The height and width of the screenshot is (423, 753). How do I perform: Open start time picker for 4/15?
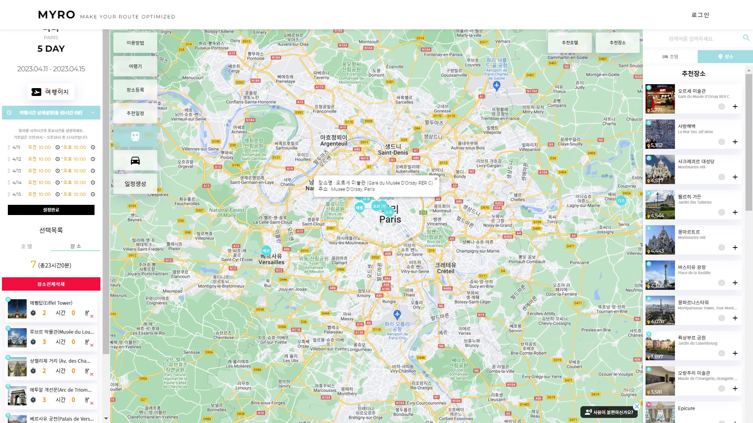(x=58, y=194)
